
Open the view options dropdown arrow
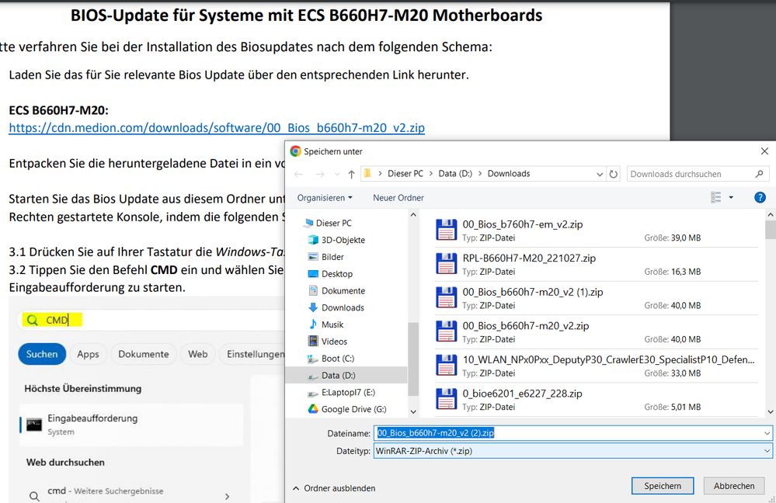pos(731,198)
